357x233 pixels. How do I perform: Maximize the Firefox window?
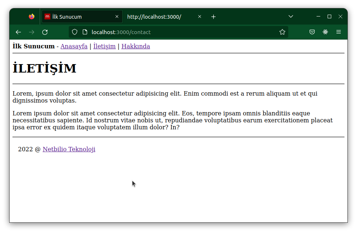pos(329,16)
